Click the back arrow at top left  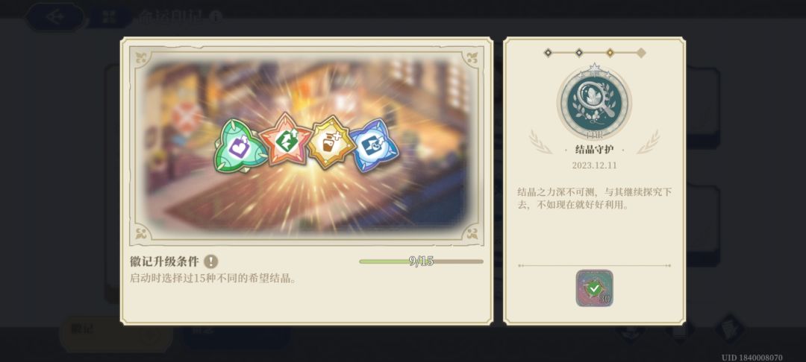pyautogui.click(x=55, y=17)
